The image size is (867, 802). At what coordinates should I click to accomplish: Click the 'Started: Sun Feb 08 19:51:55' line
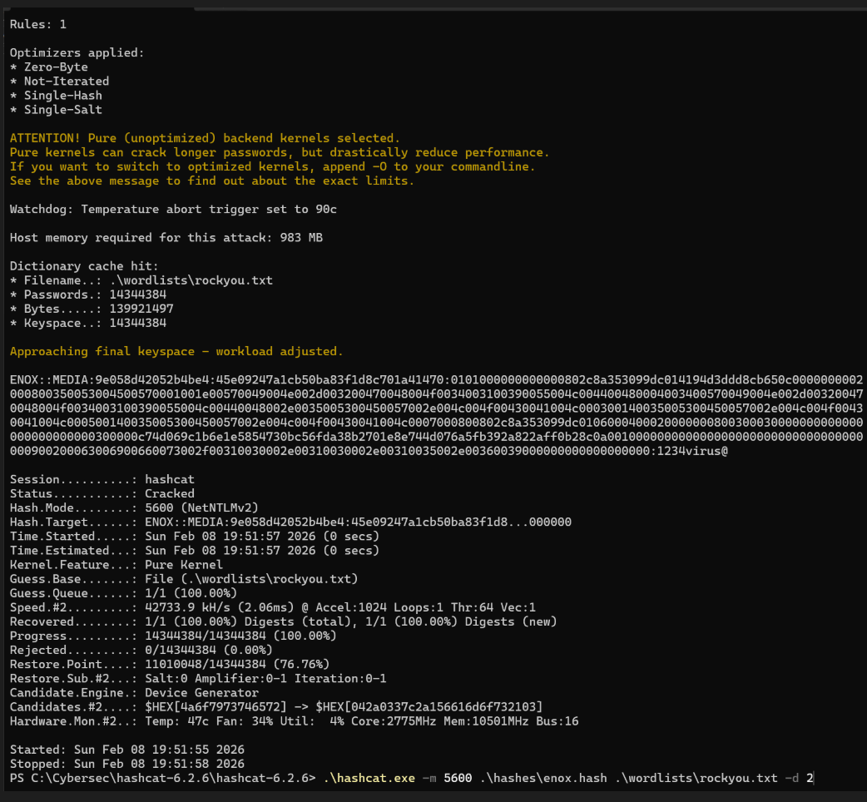[127, 750]
